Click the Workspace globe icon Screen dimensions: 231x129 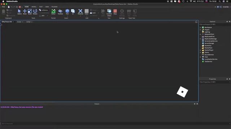coord(203,28)
